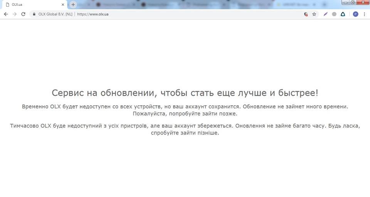
Task: Click the text 'Пожалуйста, попробуйте зайти позже.'
Action: tap(185, 114)
